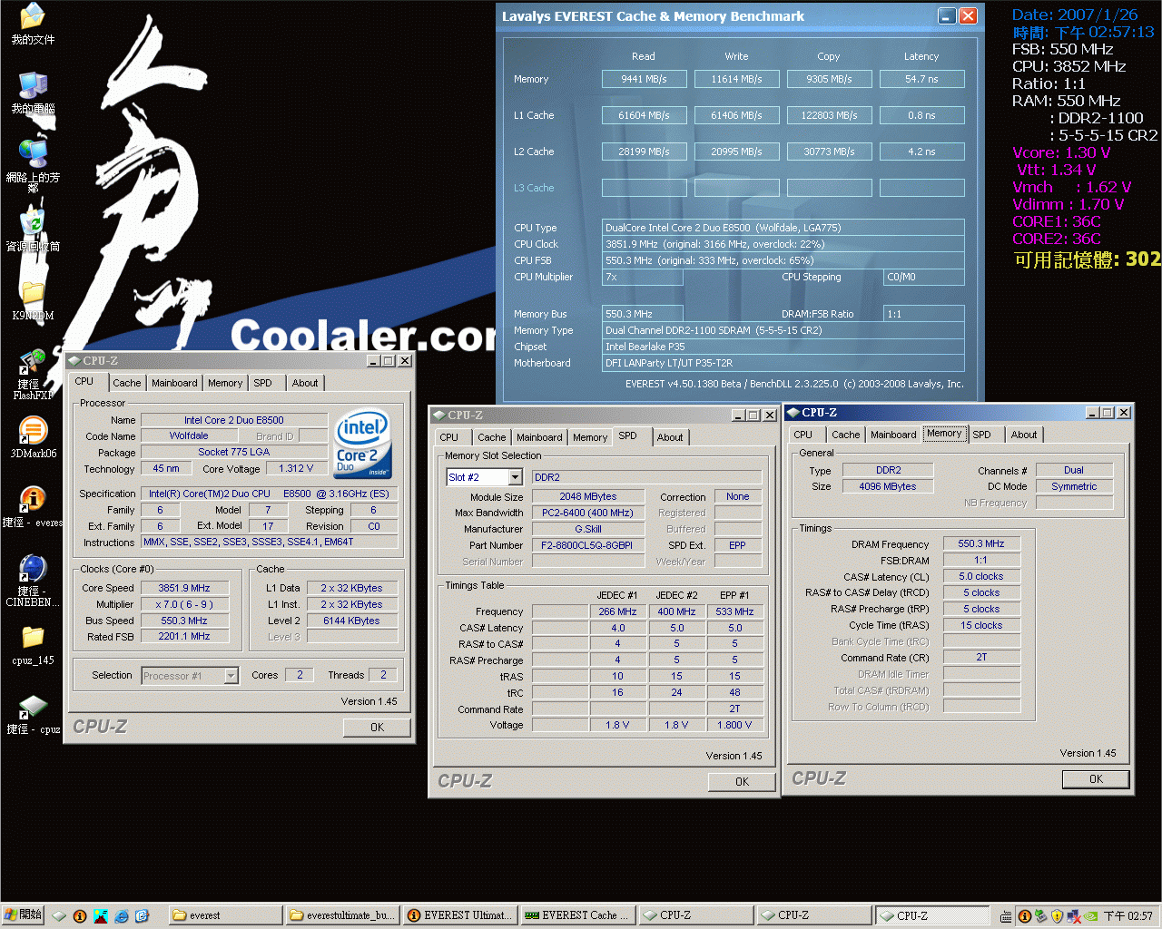The image size is (1162, 929).
Task: Switch to Mainboard tab in SPD window
Action: pos(539,437)
